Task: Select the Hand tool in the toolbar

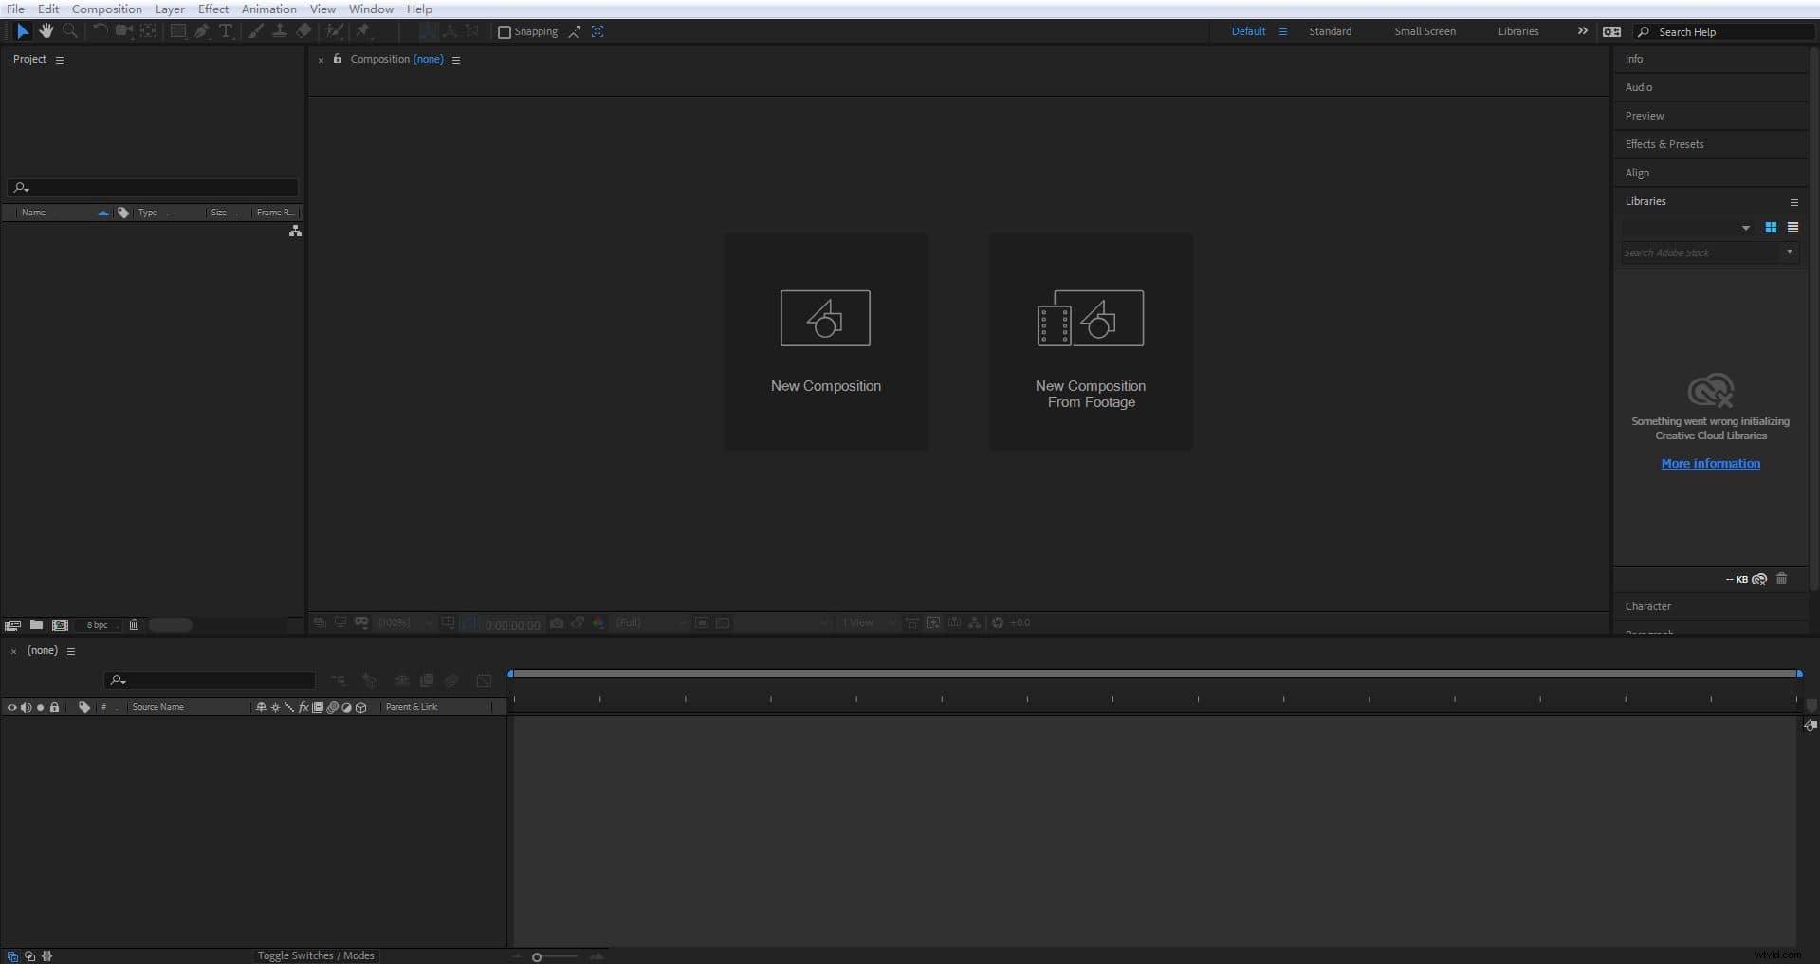Action: (x=46, y=31)
